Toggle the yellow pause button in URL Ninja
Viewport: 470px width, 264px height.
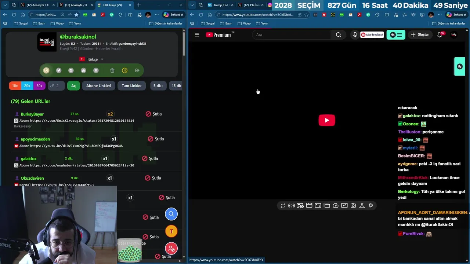(x=124, y=70)
